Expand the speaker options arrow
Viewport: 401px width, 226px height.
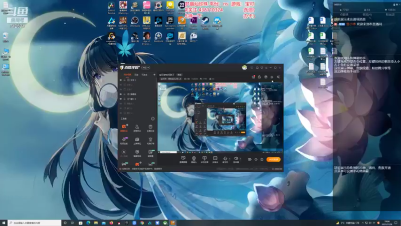coord(241,159)
